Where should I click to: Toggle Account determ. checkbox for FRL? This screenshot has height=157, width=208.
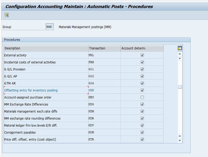pos(142,55)
